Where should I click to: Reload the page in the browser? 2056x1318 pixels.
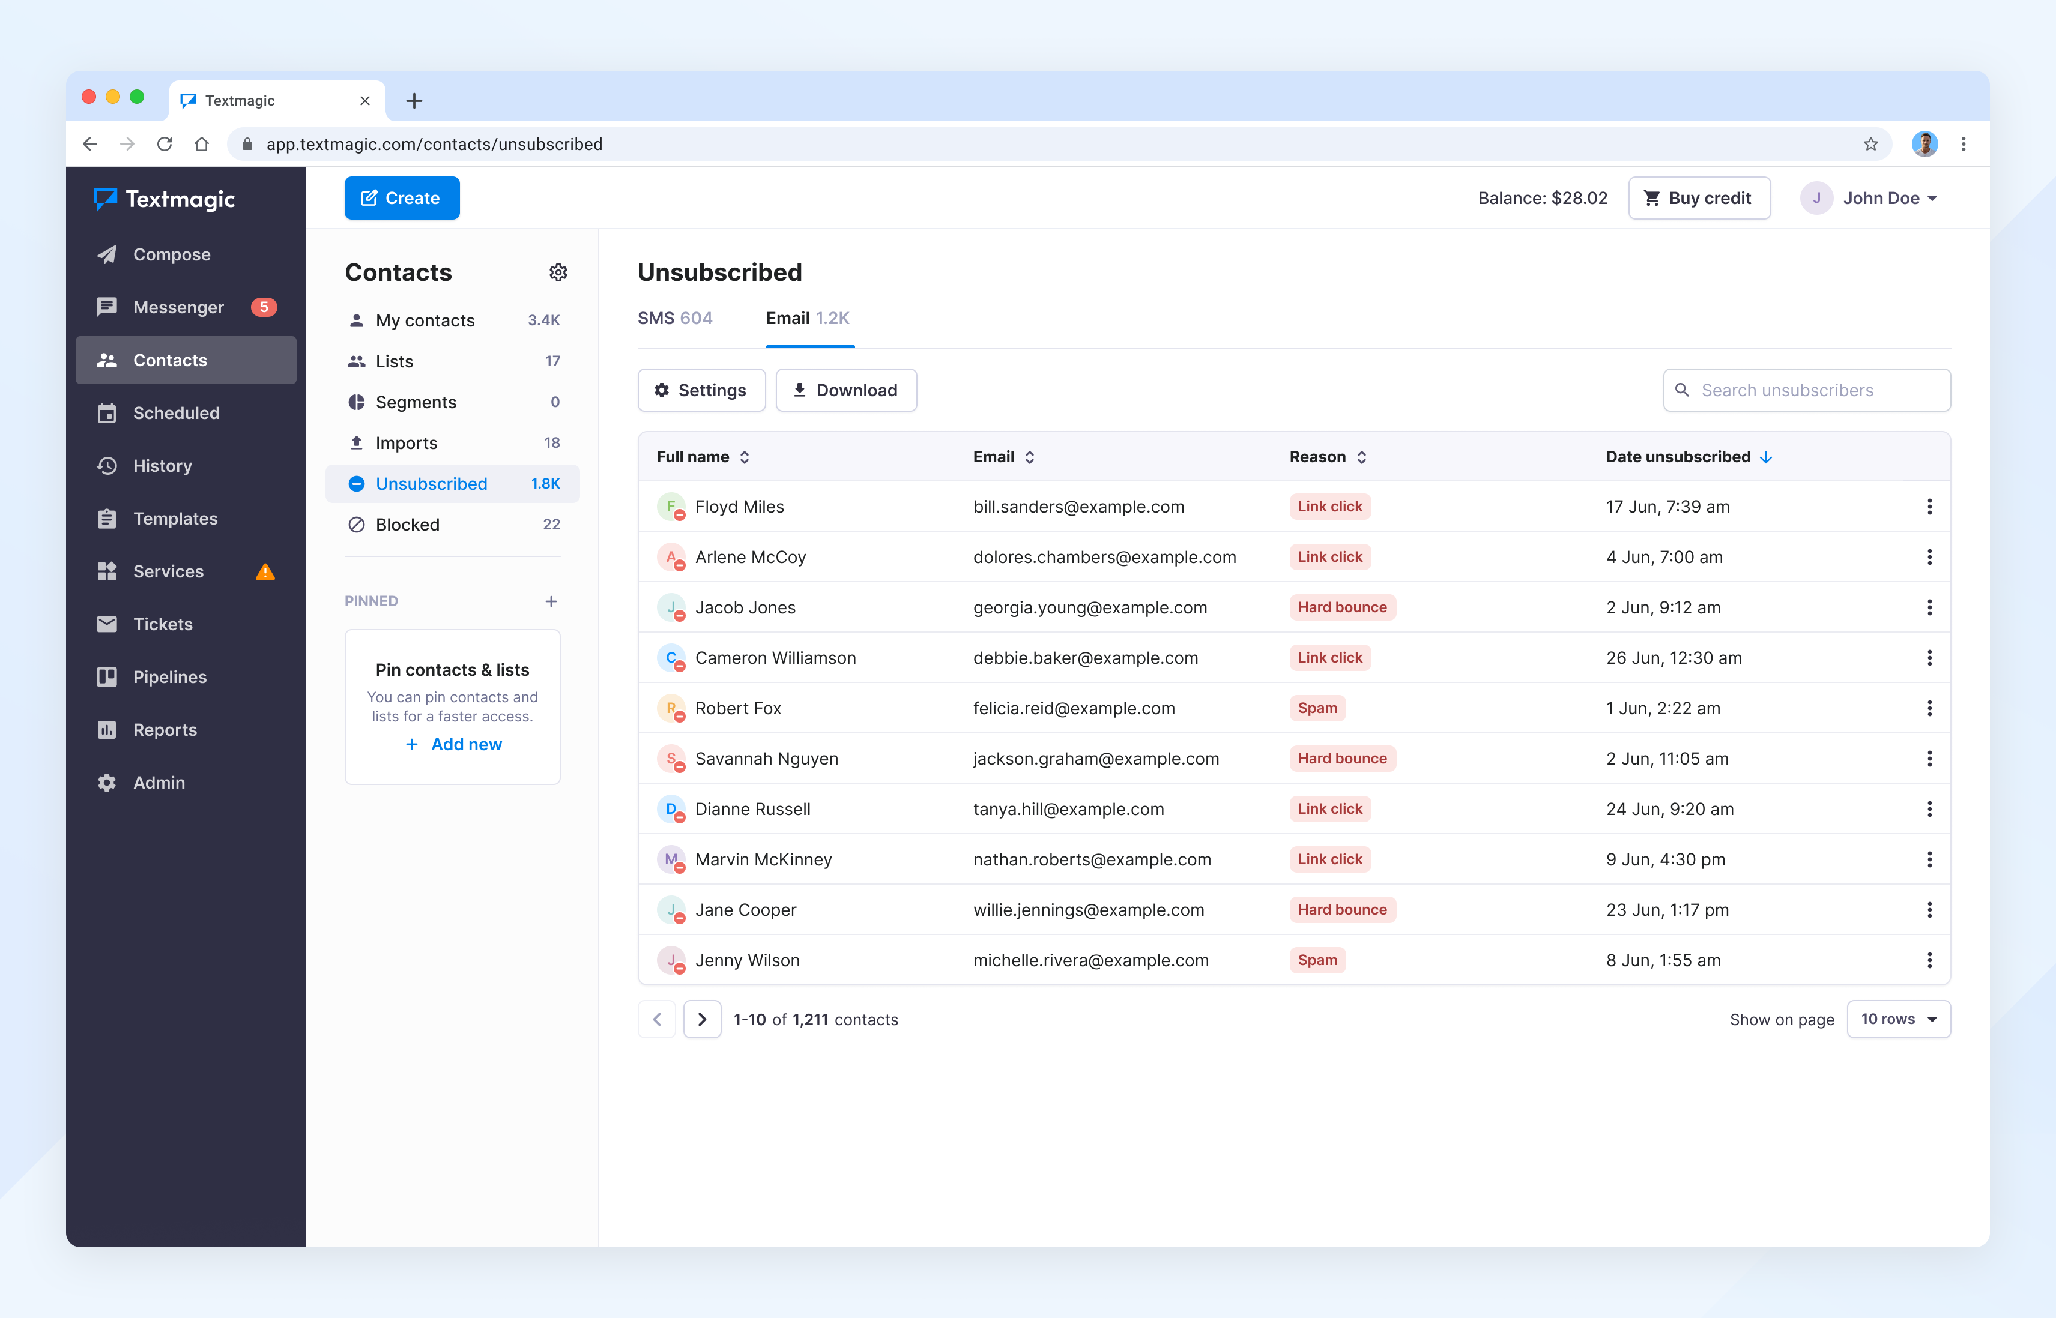[165, 144]
